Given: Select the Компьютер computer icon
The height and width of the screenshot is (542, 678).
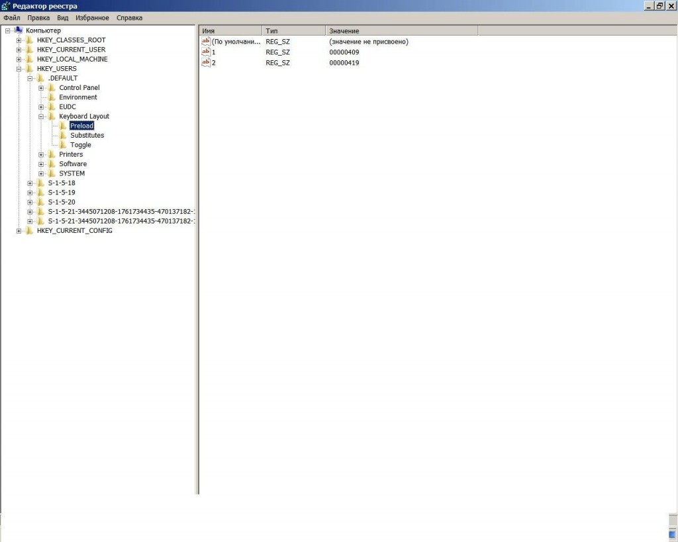Looking at the screenshot, I should click(18, 30).
